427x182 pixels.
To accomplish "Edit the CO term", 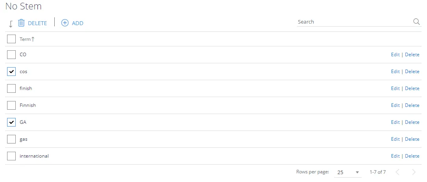I will [395, 54].
